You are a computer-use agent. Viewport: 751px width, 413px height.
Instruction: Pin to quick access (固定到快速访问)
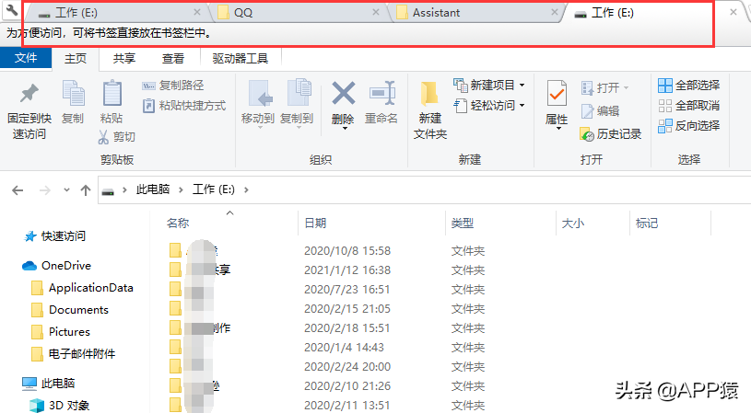(x=29, y=112)
